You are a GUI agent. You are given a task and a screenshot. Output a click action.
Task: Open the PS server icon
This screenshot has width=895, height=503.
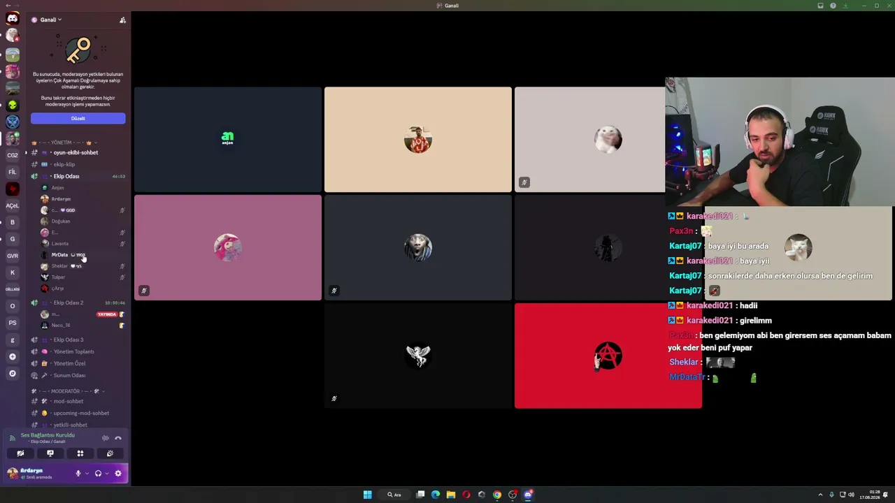tap(13, 323)
